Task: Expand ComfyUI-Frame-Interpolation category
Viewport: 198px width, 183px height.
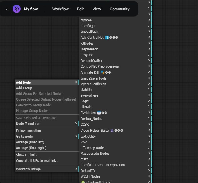Action: click(116, 165)
